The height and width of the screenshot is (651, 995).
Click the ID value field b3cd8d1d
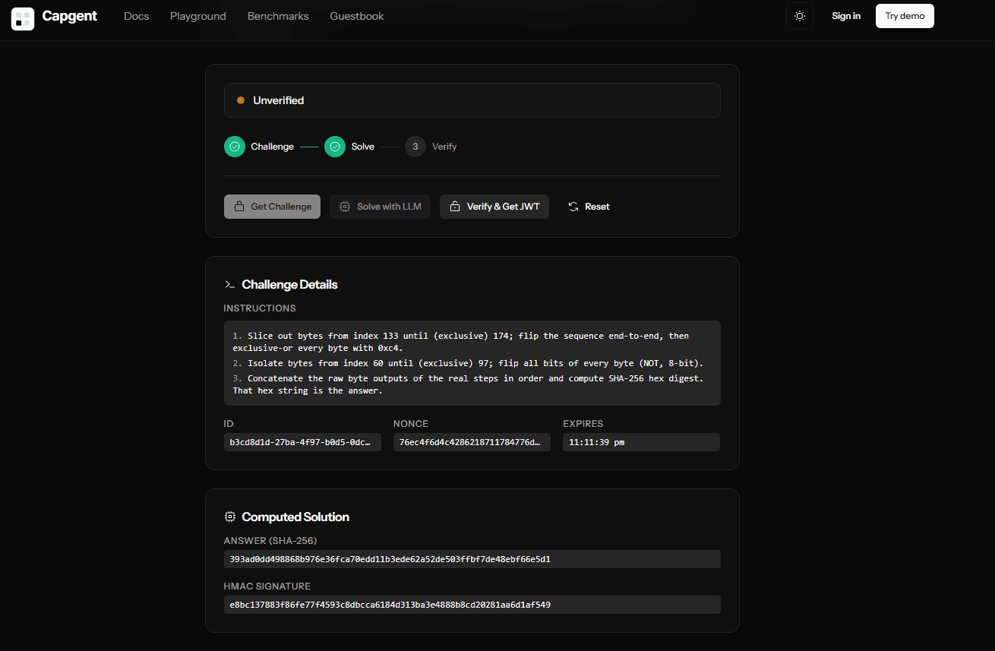pos(302,442)
